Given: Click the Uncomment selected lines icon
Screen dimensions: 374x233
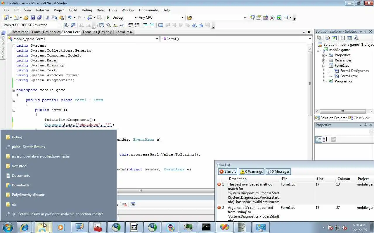Looking at the screenshot, I should pyautogui.click(x=152, y=25).
